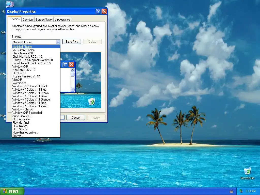Pick NeoGeniX LS v1.0 theme

(36, 70)
